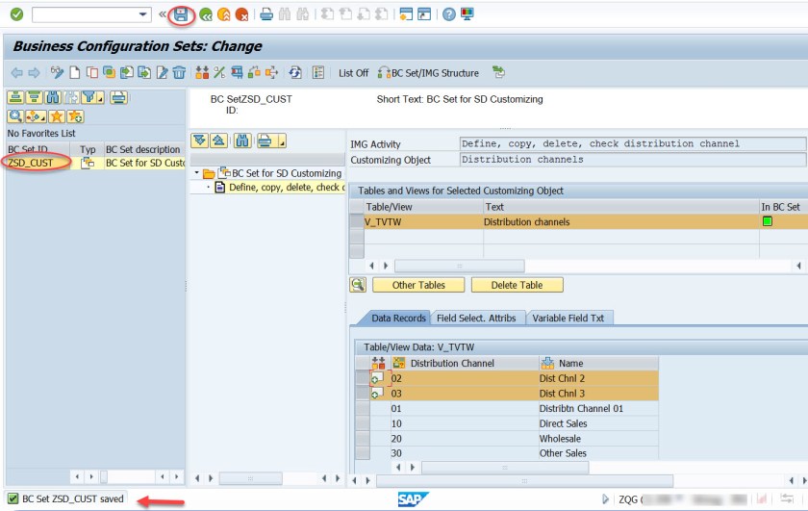Click the Print icon in the top toolbar
Viewport: 808px width, 511px height.
point(266,14)
